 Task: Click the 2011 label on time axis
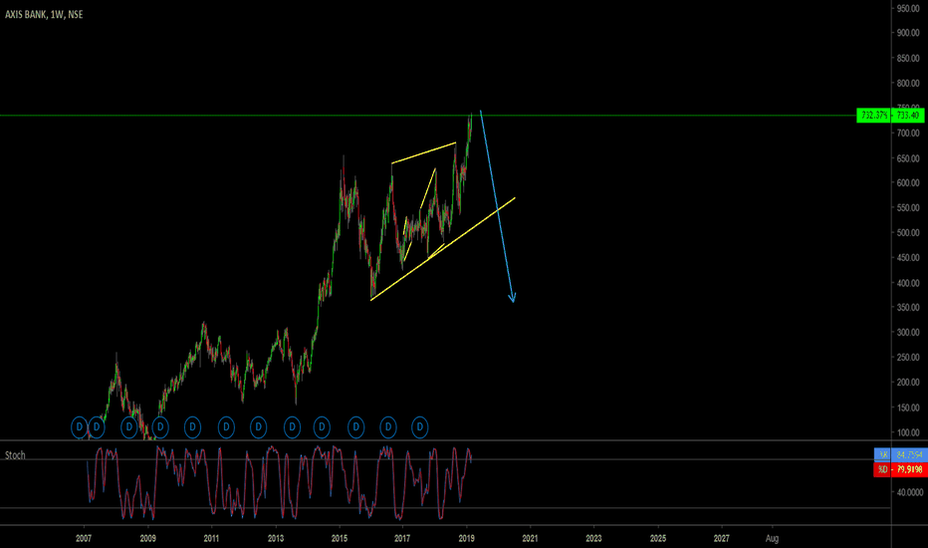click(x=211, y=538)
